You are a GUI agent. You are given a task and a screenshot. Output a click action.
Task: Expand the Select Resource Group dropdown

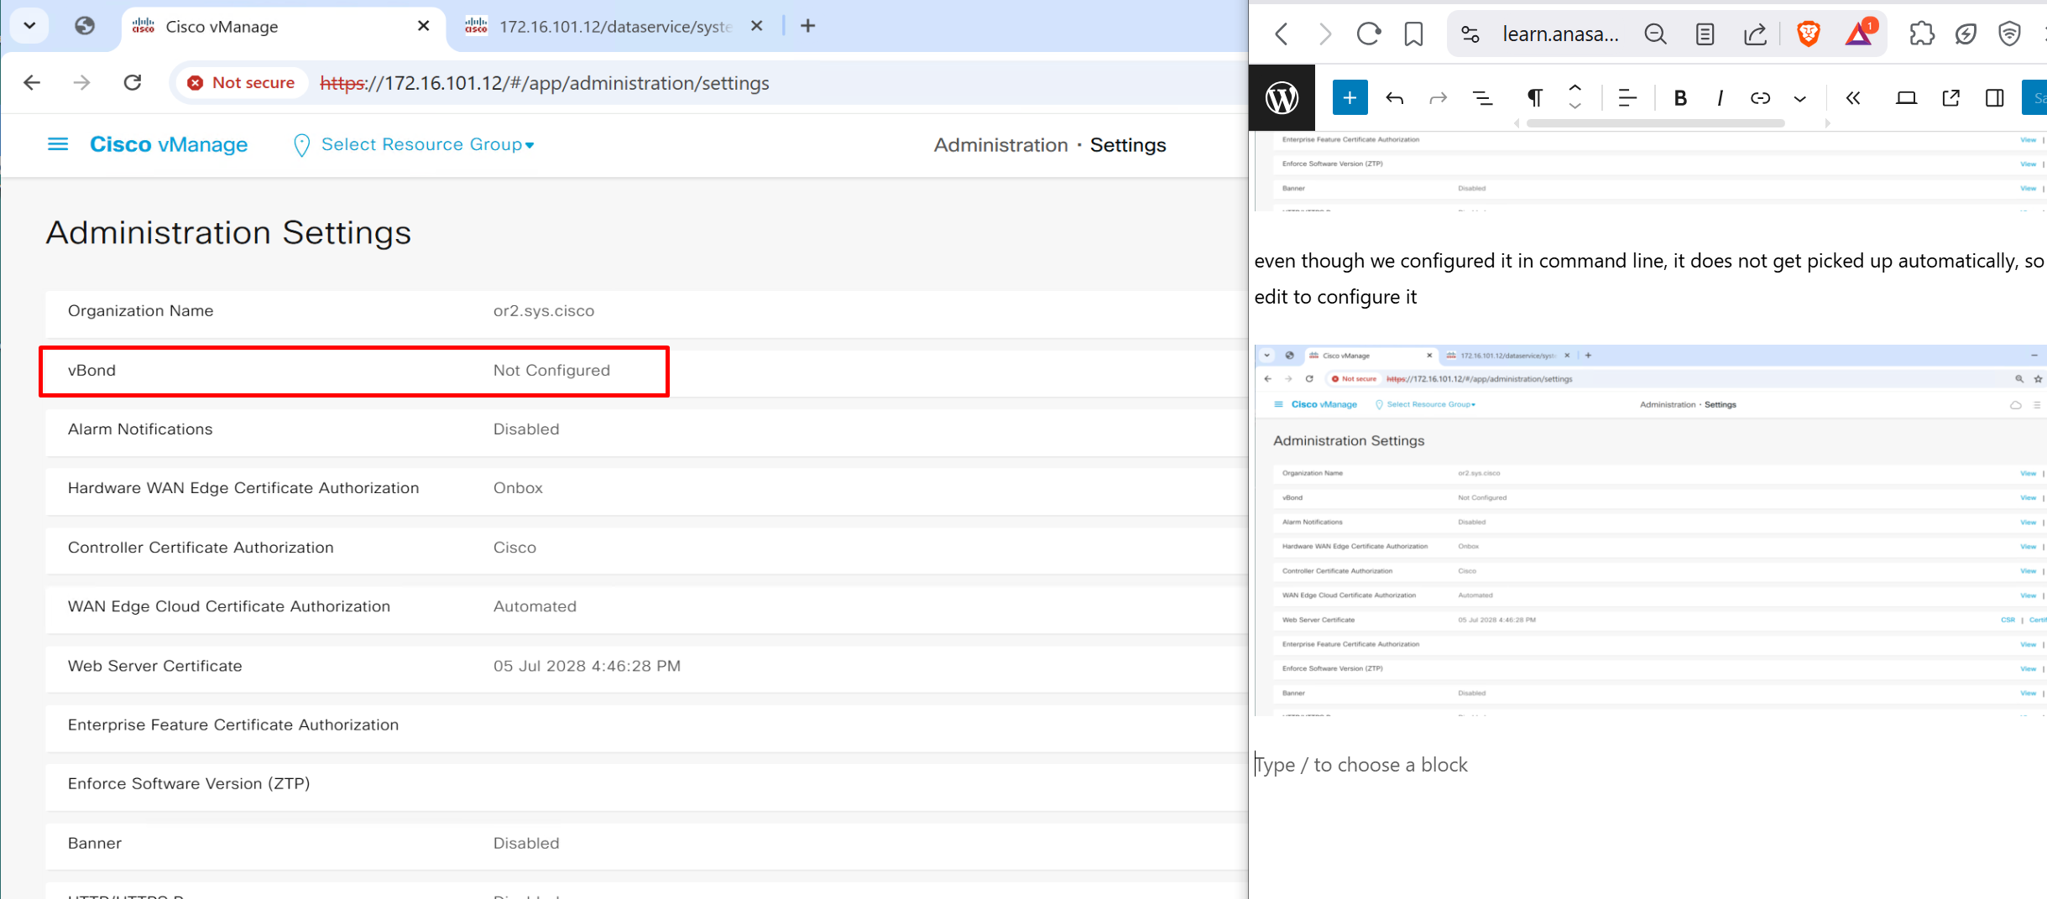[x=427, y=144]
